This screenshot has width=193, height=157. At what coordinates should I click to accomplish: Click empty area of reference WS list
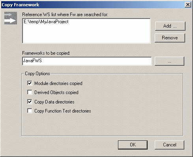point(86,34)
